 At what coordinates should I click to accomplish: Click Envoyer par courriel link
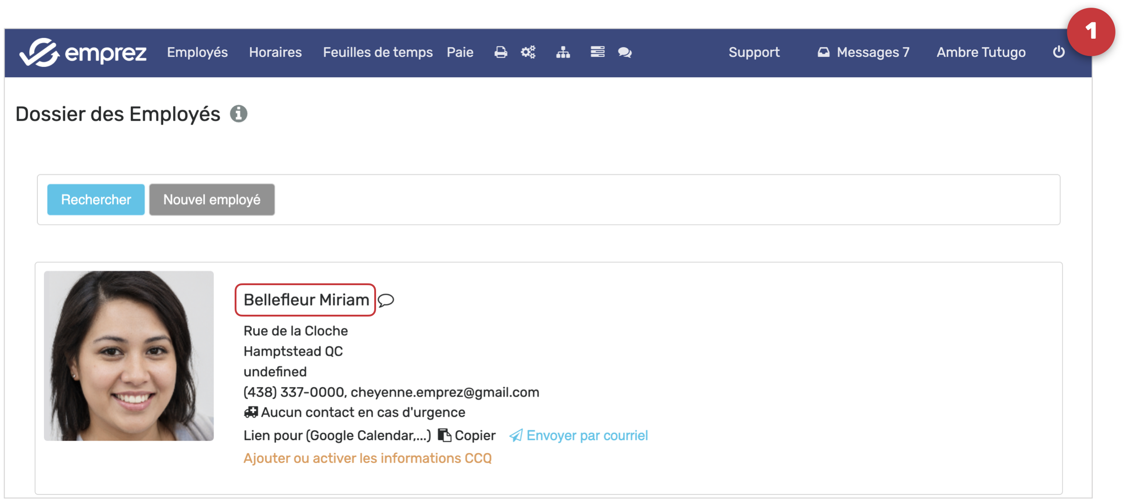pos(586,435)
